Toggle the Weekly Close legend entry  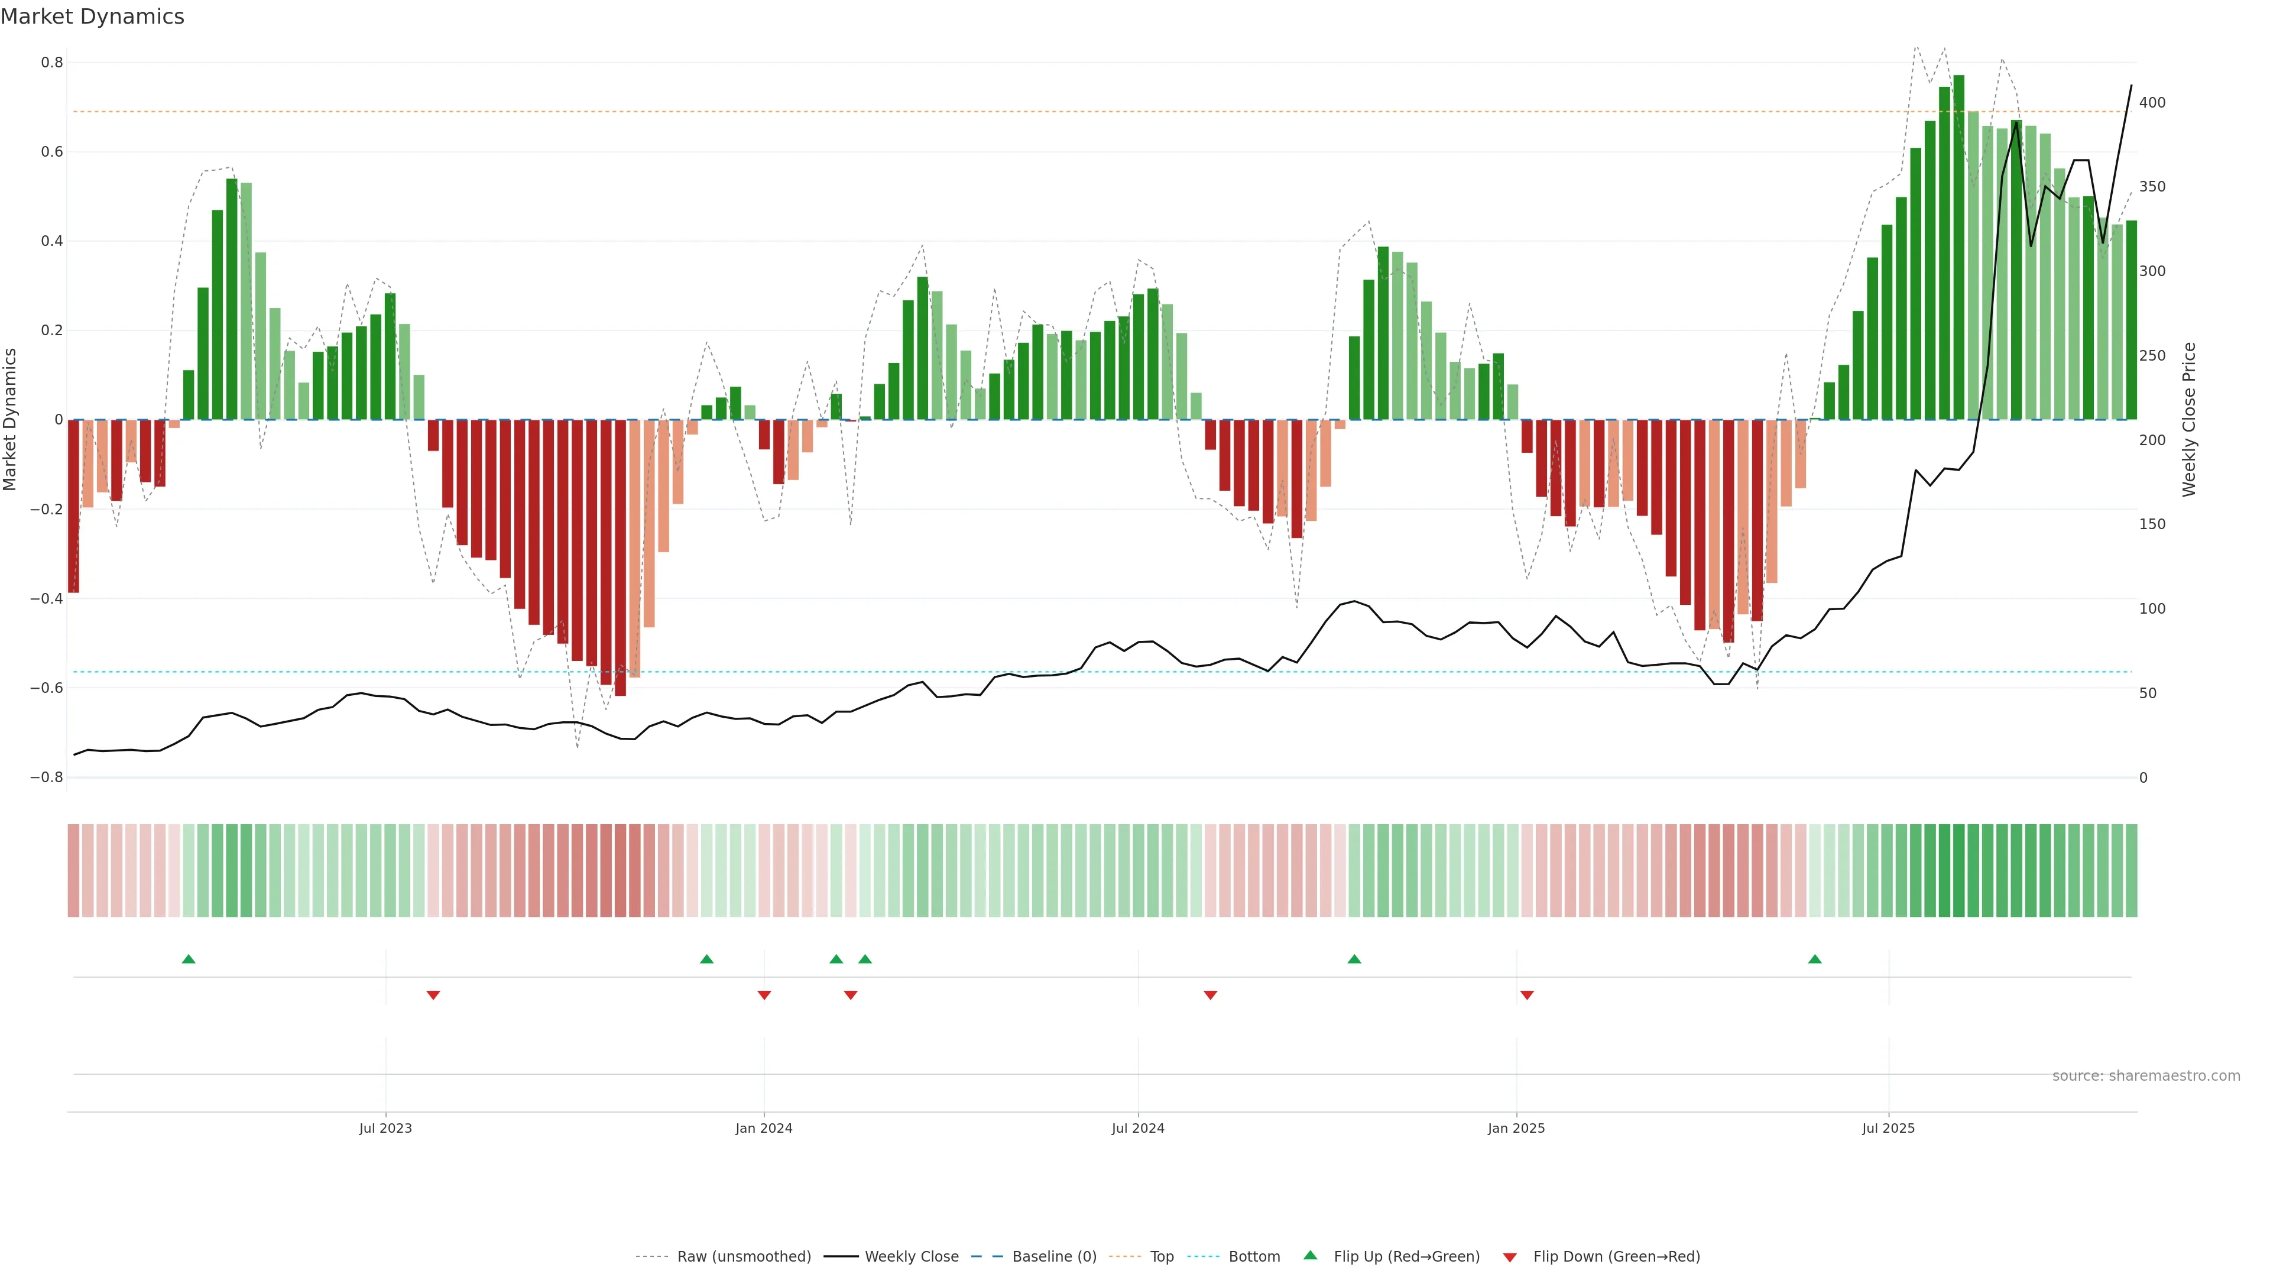(x=911, y=1257)
